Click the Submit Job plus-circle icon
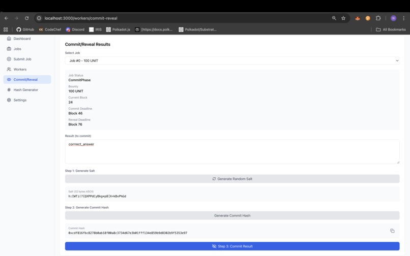 pos(9,59)
